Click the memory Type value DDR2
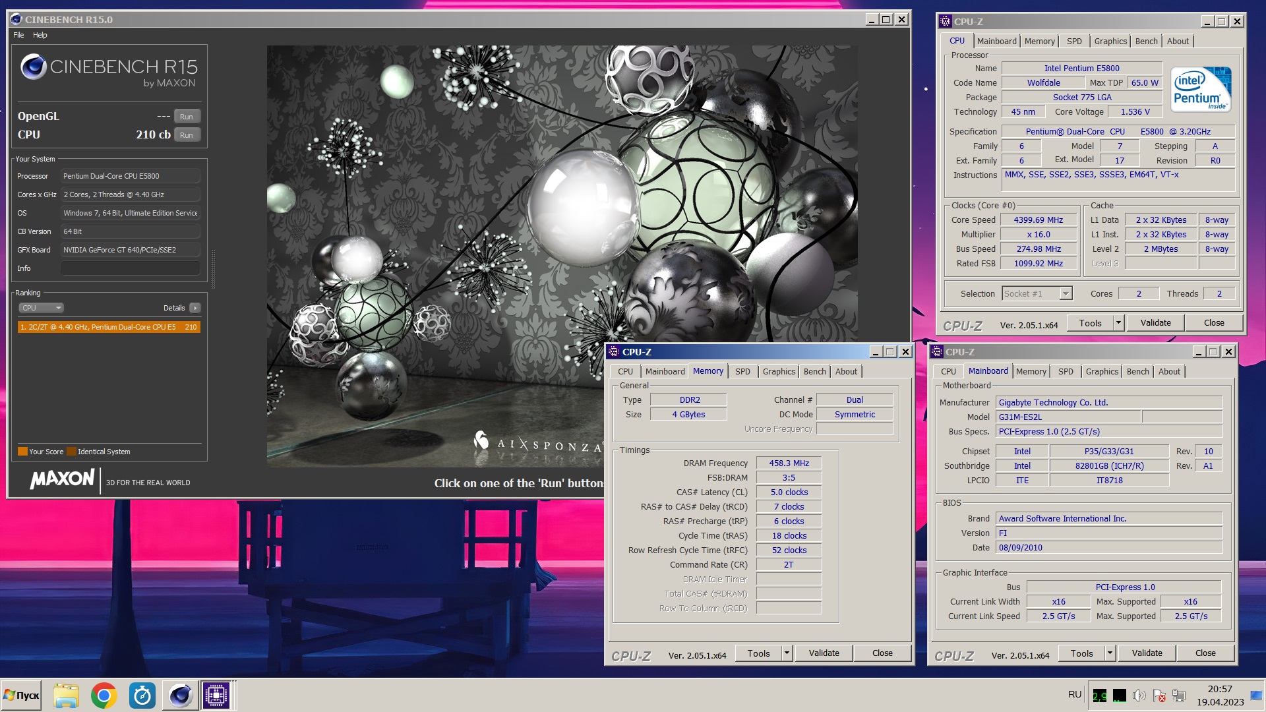1266x712 pixels. (689, 400)
